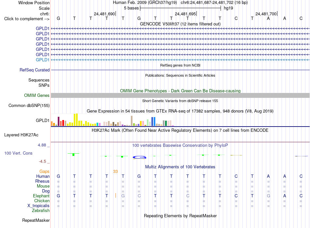Click the 5 bases scale bar

coord(180,8)
